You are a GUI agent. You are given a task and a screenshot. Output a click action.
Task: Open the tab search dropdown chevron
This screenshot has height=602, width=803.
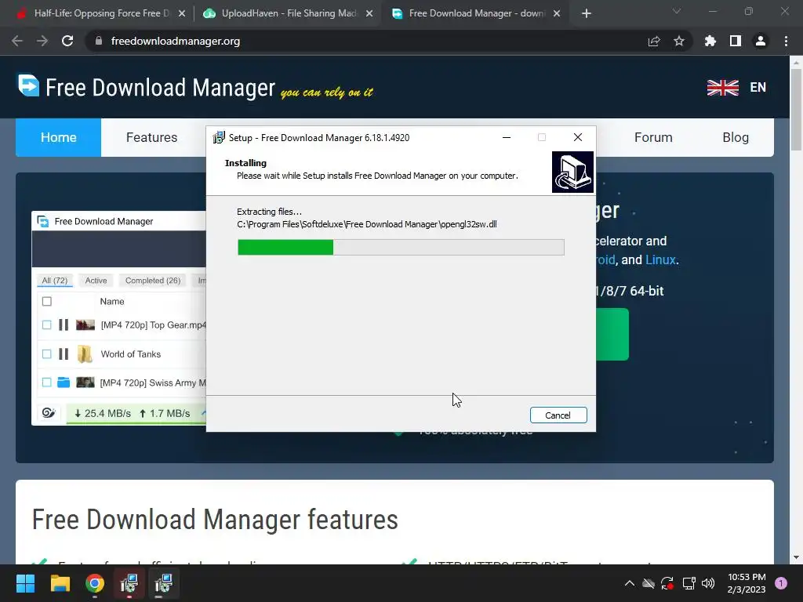click(x=677, y=11)
